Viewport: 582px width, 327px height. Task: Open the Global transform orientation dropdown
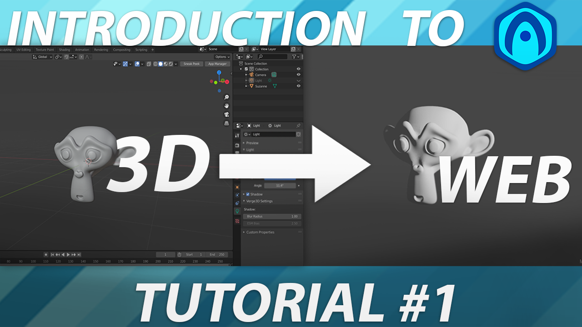point(43,57)
